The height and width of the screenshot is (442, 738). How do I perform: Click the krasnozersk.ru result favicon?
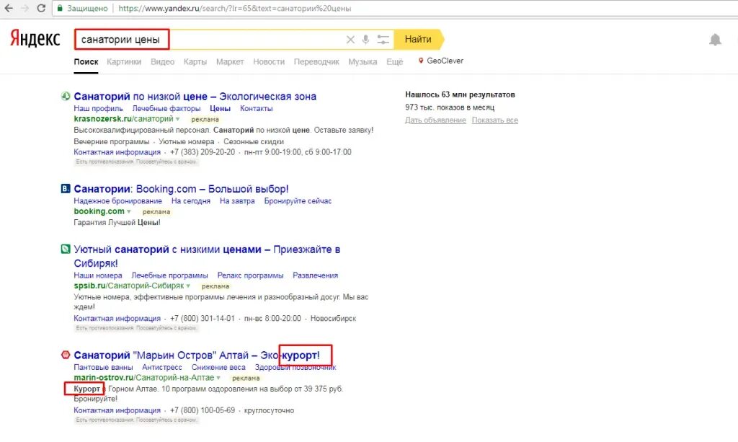pos(66,96)
